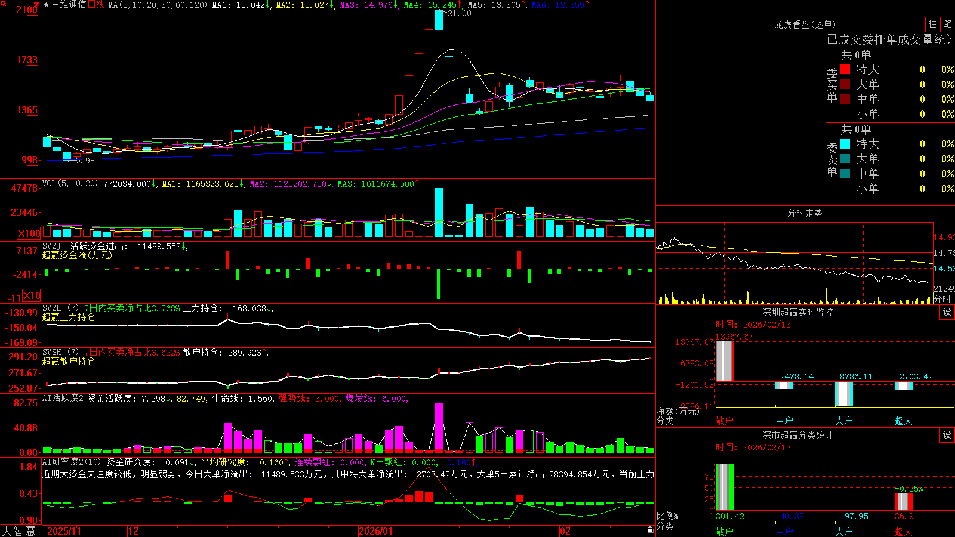Click the 9.98 low price label

click(x=85, y=161)
